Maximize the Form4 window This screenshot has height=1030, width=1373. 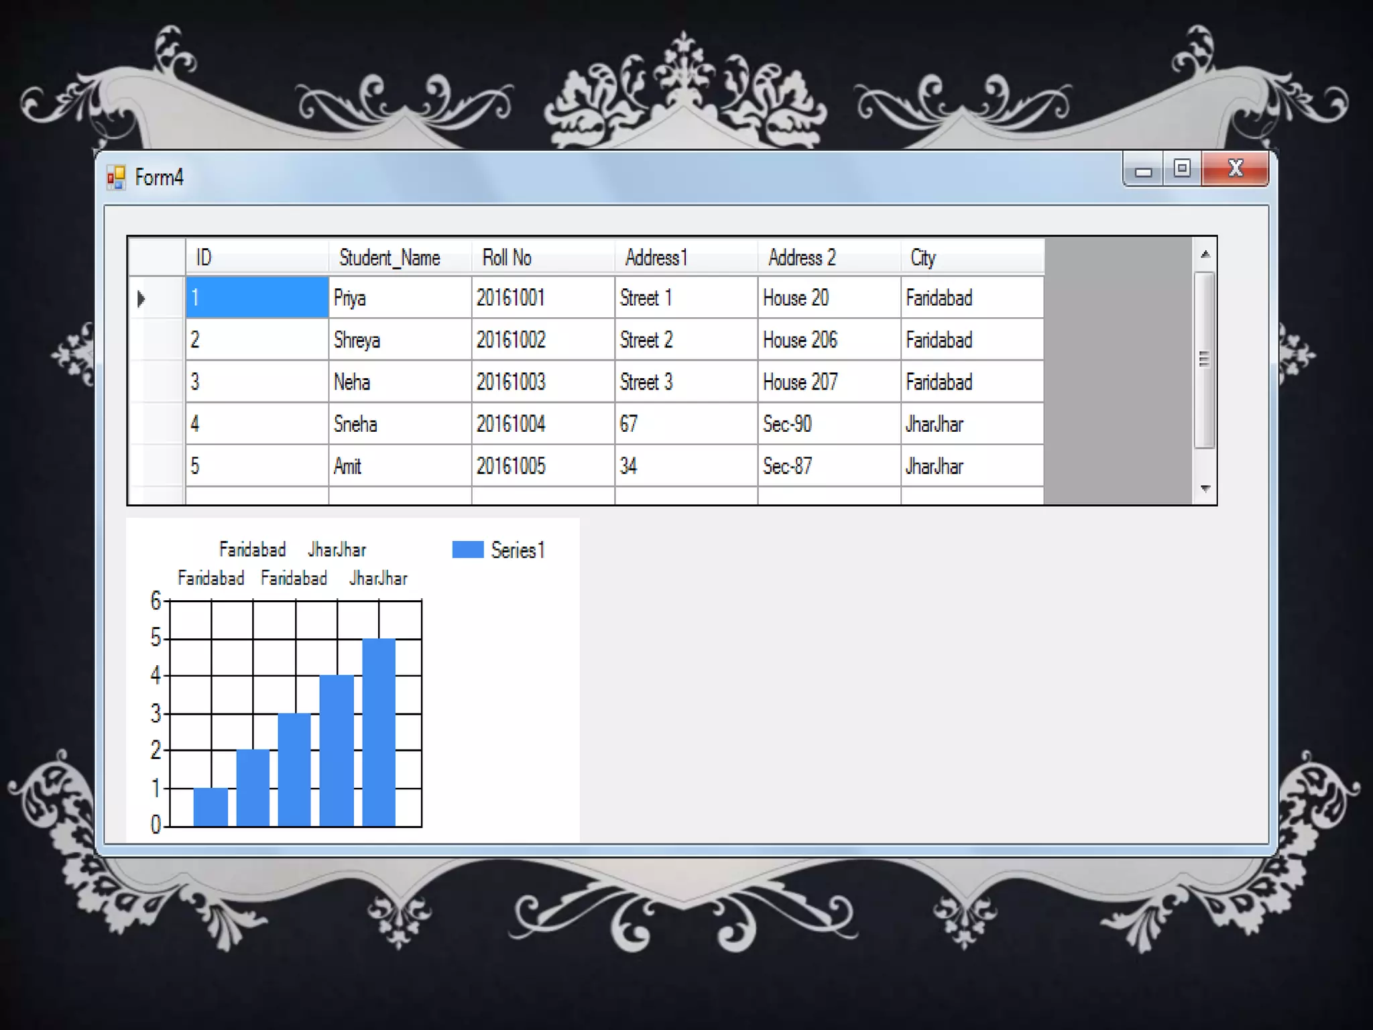coord(1182,168)
